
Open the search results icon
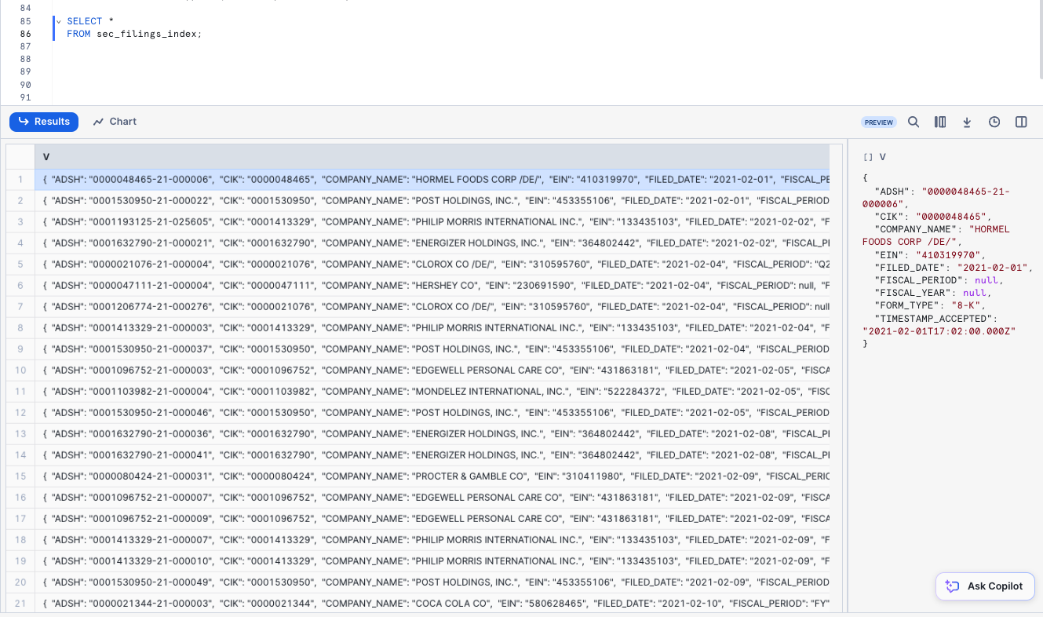click(914, 122)
